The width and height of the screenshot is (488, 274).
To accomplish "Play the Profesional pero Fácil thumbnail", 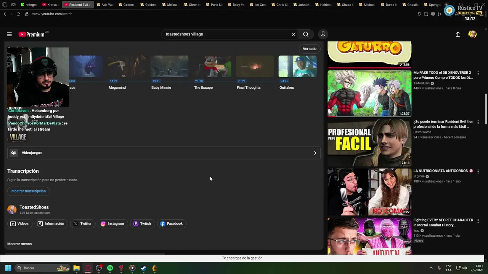I will pos(369,143).
